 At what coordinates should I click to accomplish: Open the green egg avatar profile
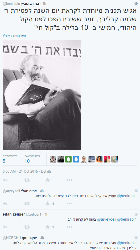68,159
